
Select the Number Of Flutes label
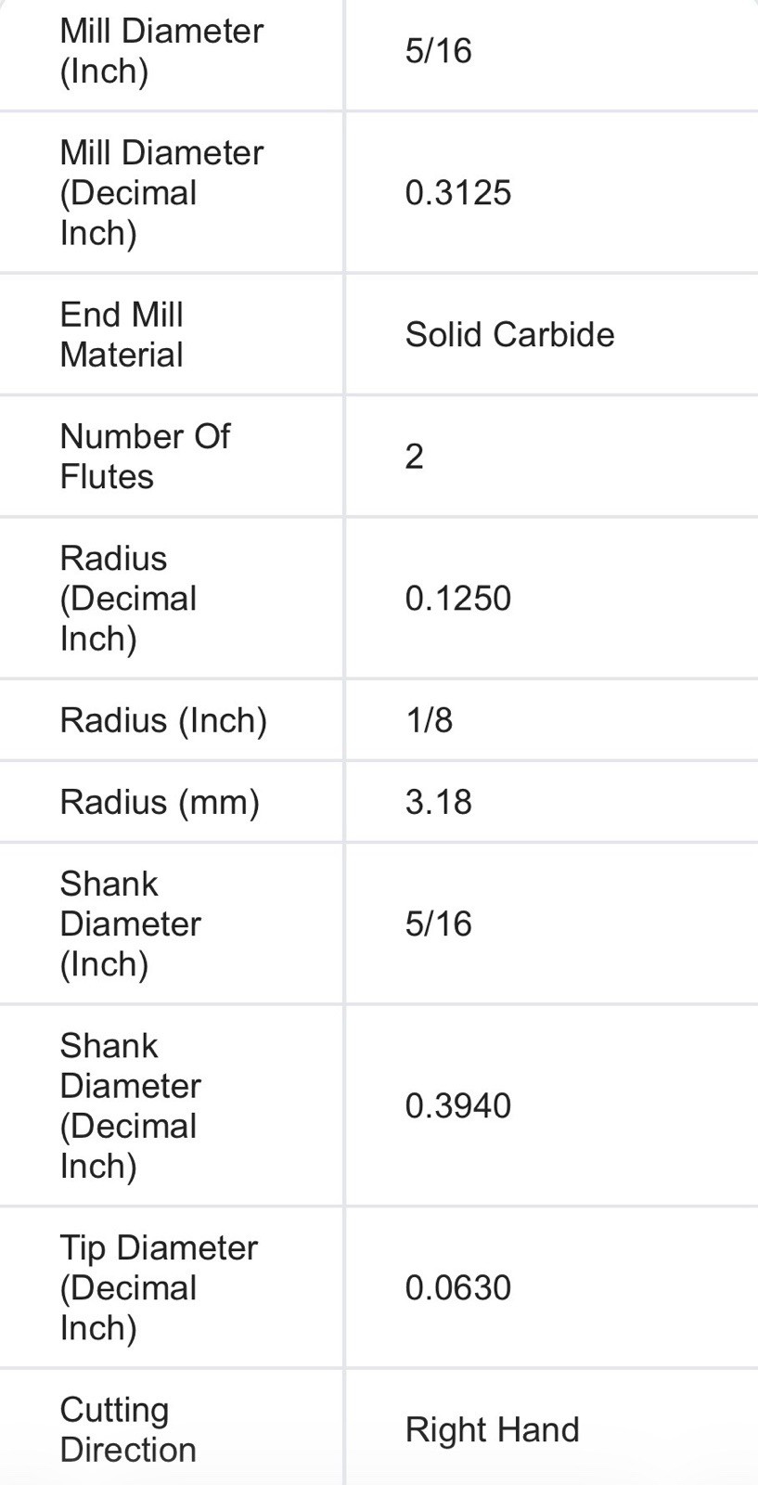click(145, 457)
